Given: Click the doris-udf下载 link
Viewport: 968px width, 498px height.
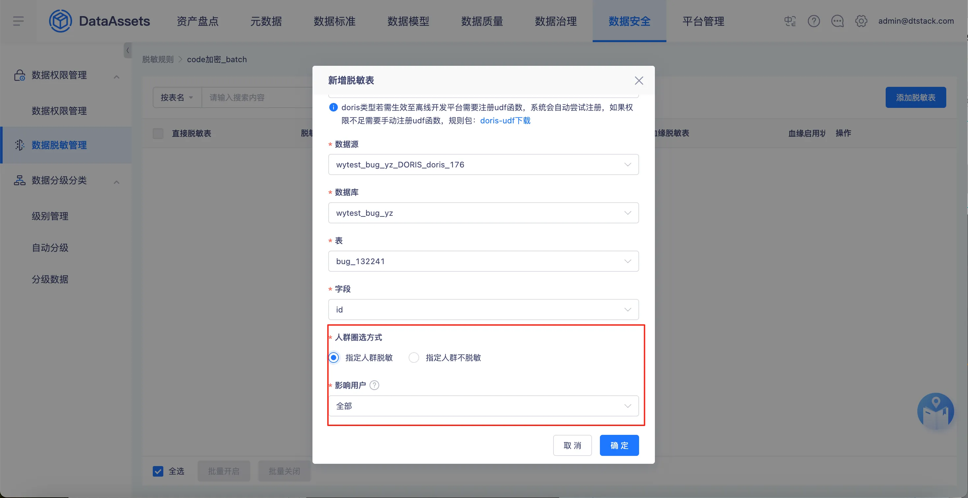Looking at the screenshot, I should [505, 120].
